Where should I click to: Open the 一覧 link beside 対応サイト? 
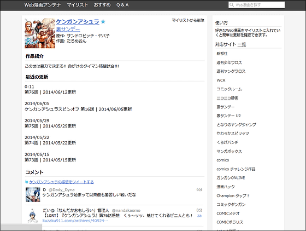coord(242,44)
